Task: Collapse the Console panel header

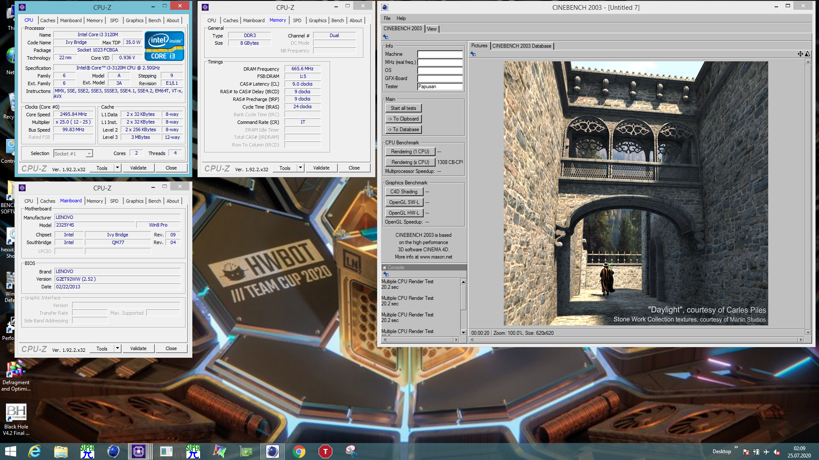Action: (x=384, y=267)
